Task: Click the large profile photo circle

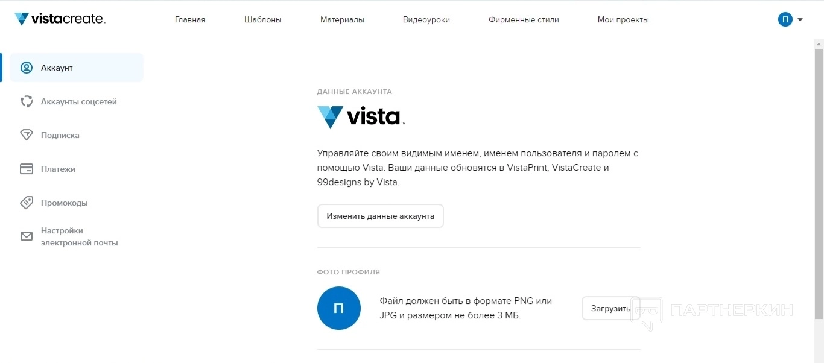Action: pyautogui.click(x=338, y=308)
